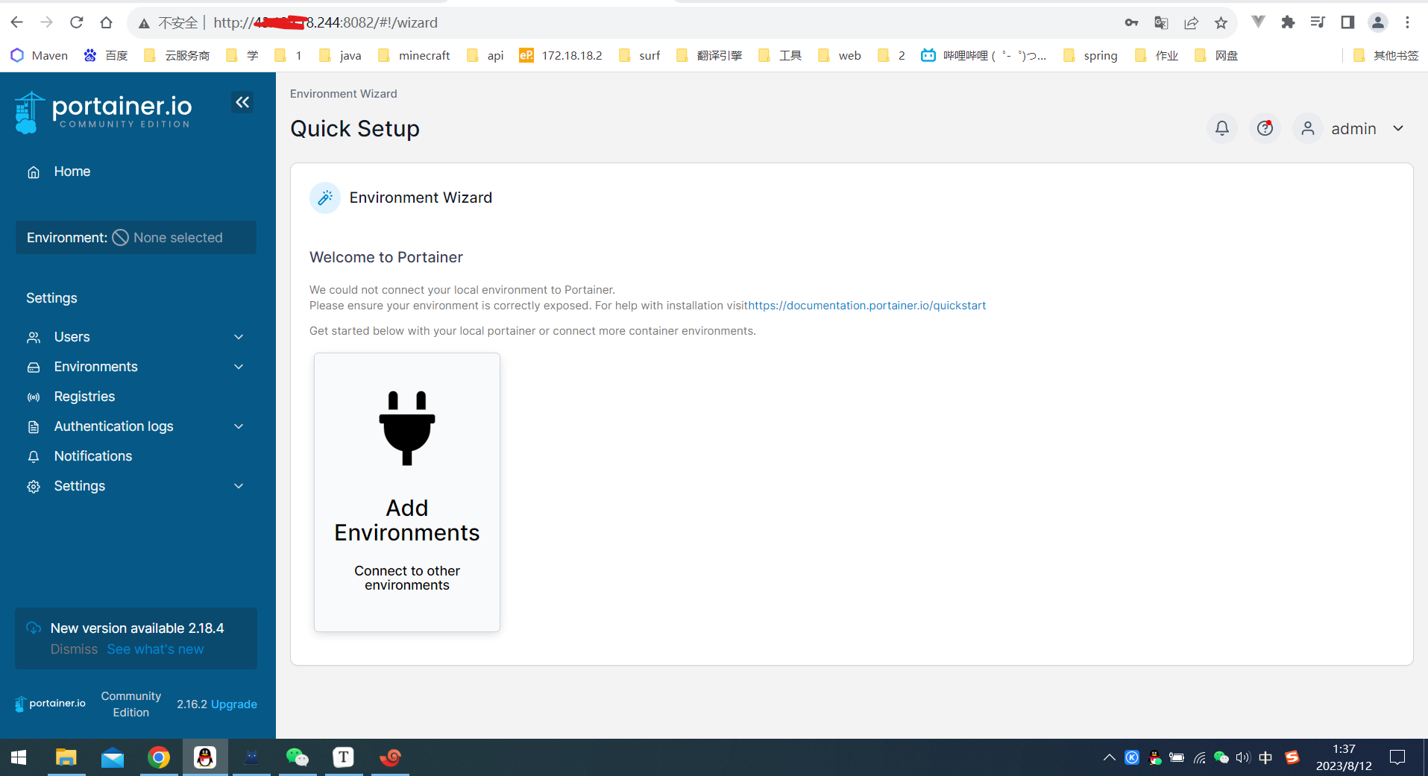Open the 172.18.18.2 bookmark
This screenshot has width=1428, height=776.
pyautogui.click(x=561, y=55)
